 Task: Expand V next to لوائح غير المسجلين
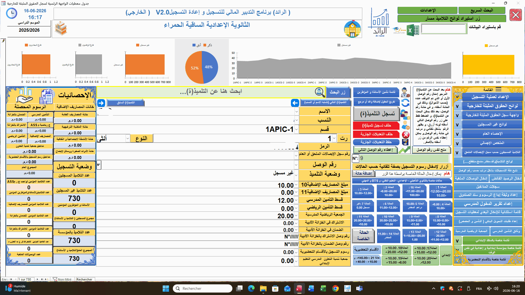point(457,125)
